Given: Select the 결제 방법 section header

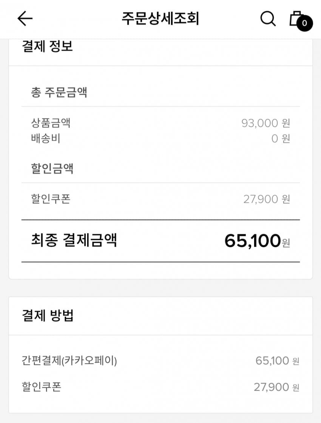Looking at the screenshot, I should click(48, 316).
